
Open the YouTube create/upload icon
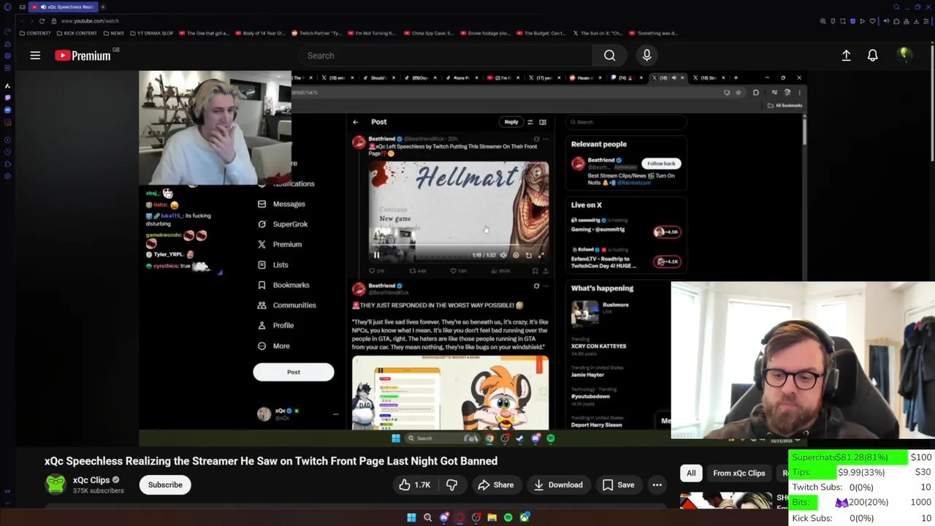click(846, 56)
